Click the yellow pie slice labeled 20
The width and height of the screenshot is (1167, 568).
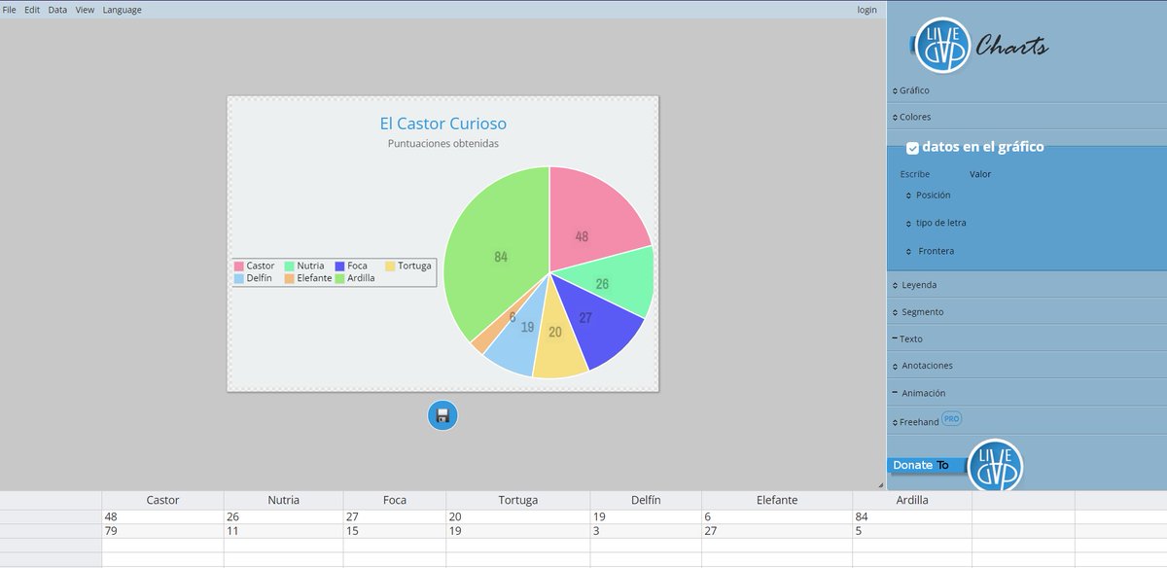[x=558, y=338]
